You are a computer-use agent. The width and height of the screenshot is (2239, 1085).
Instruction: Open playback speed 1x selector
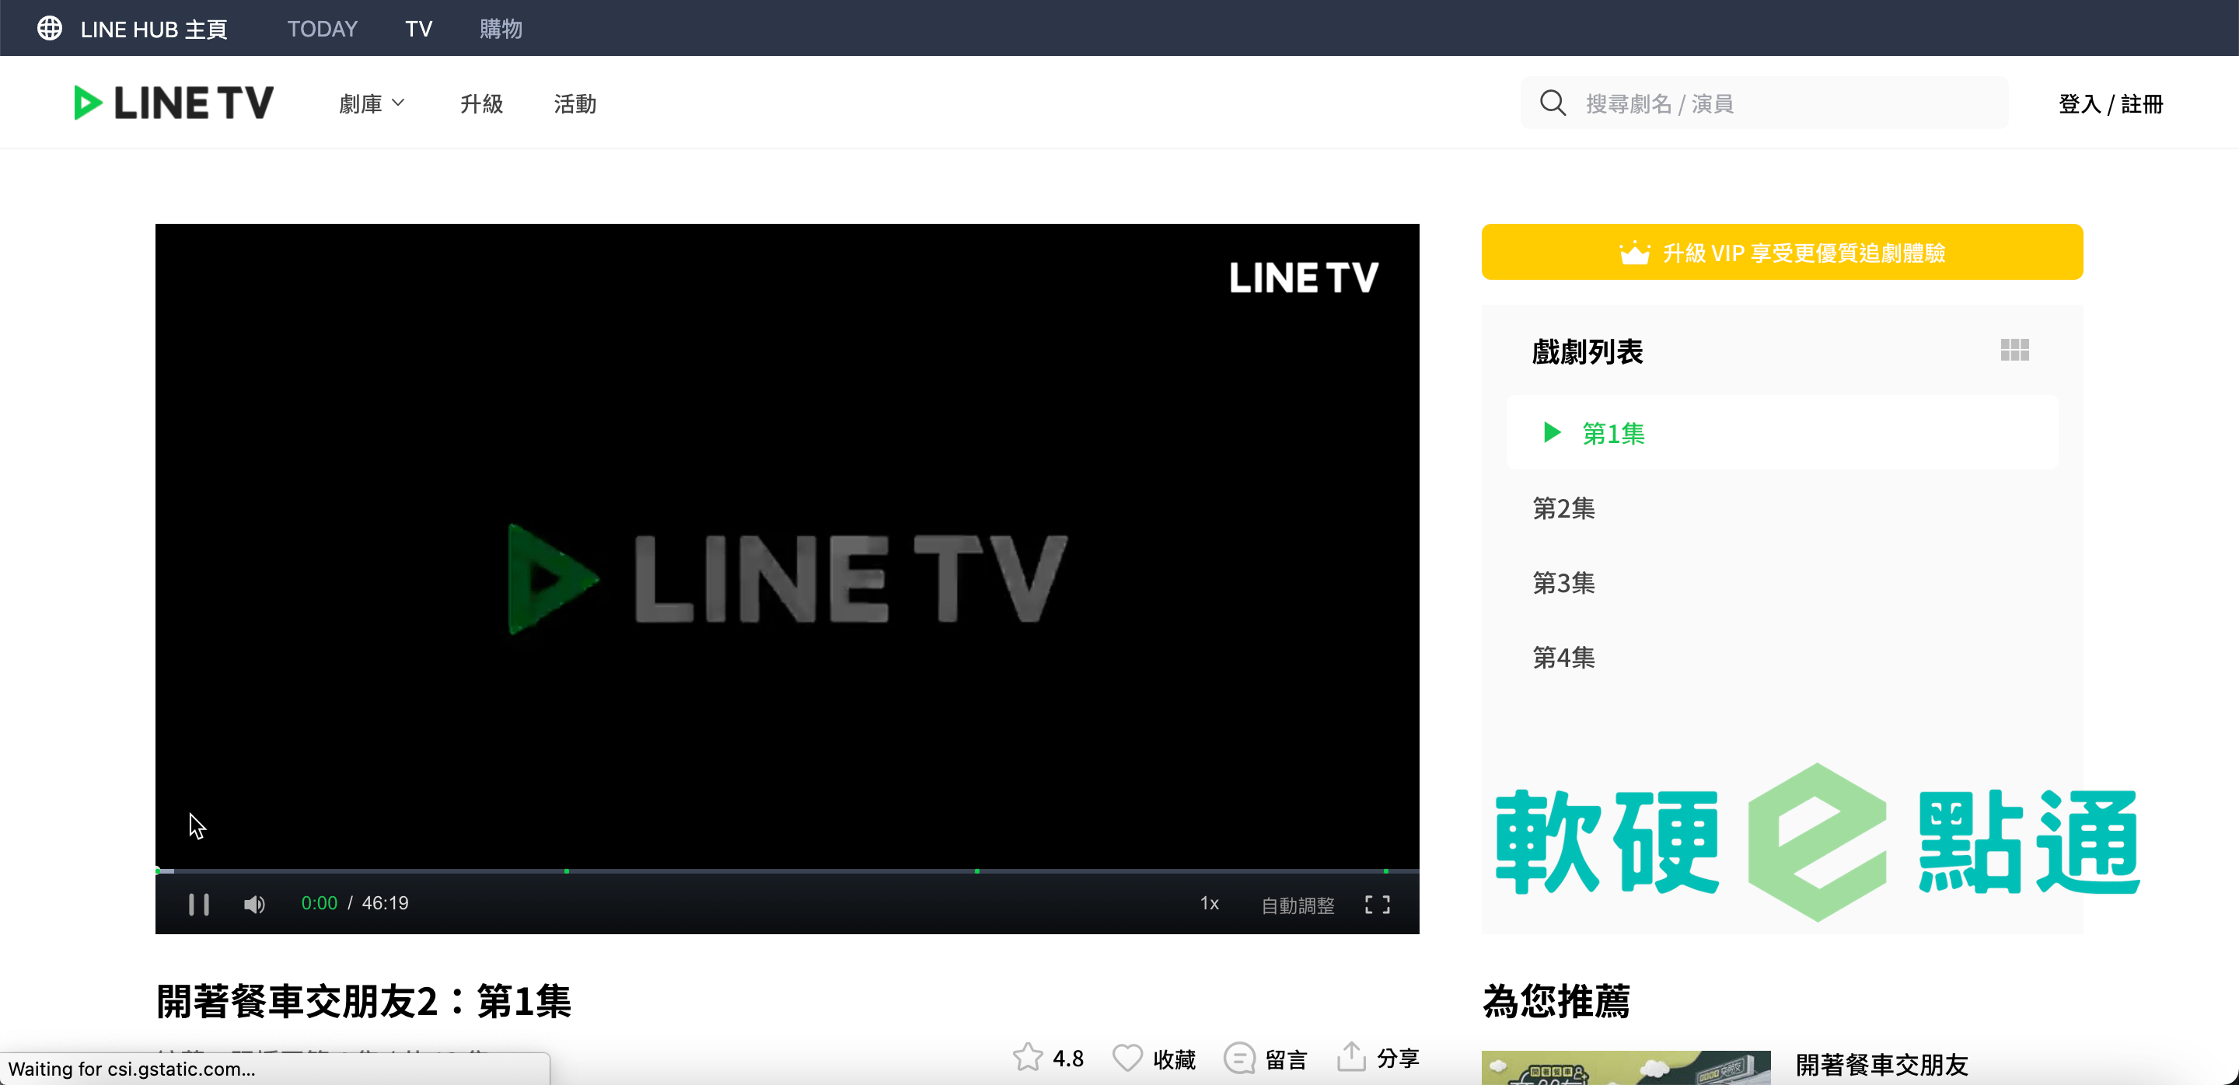[1209, 903]
